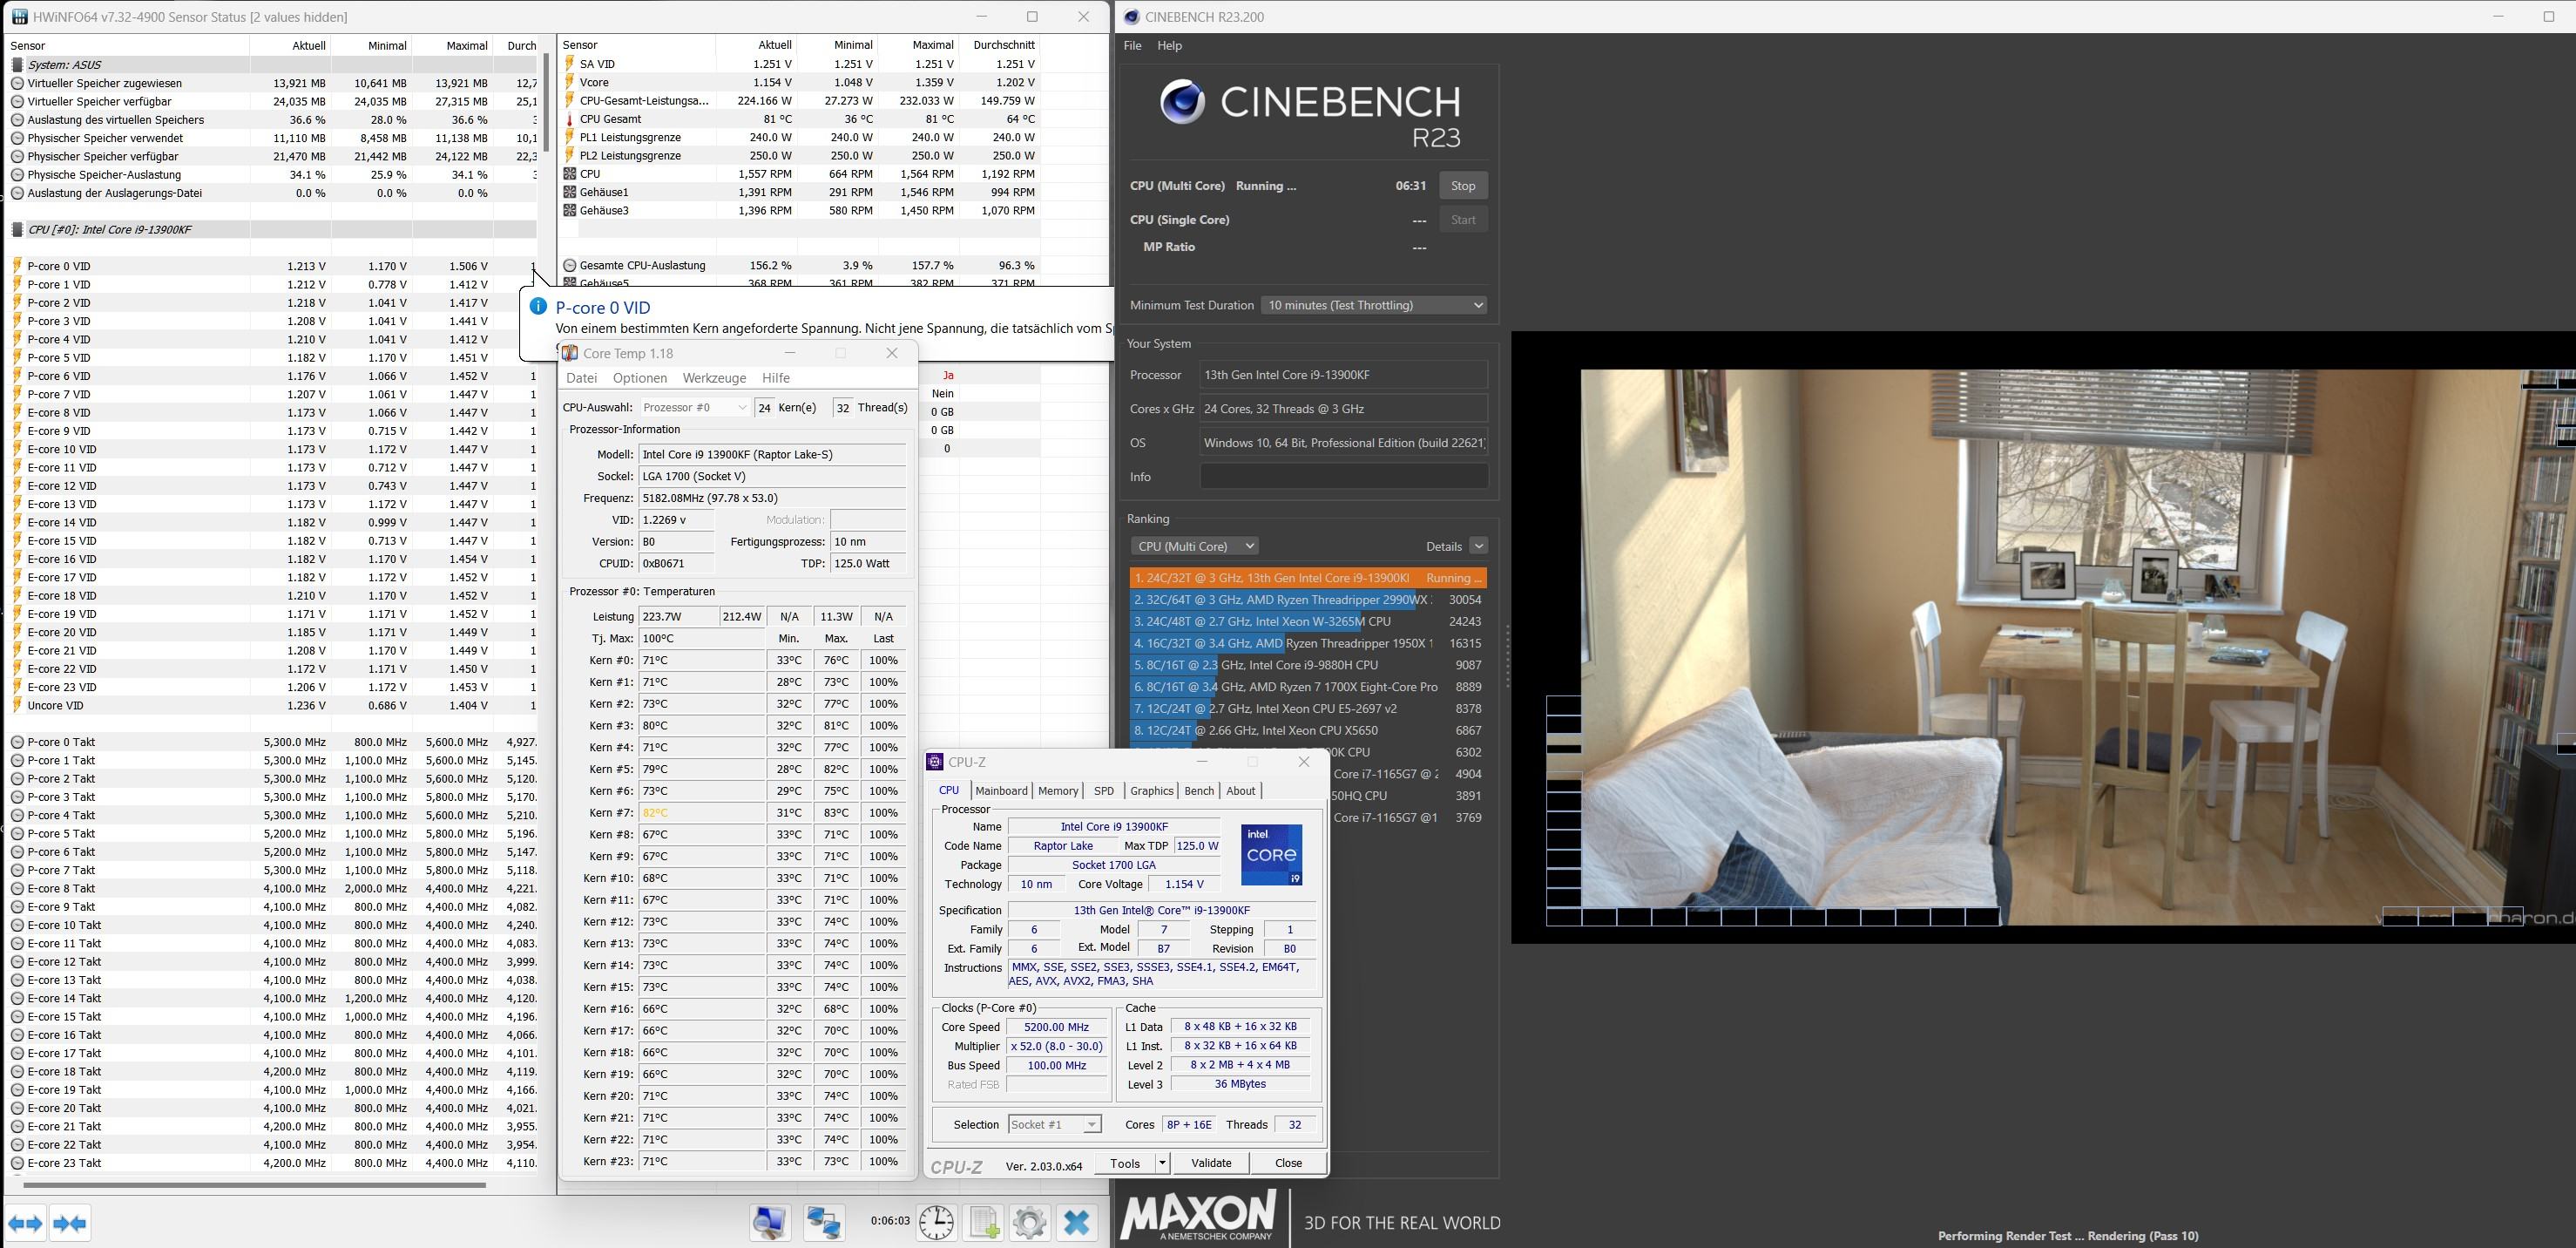This screenshot has height=1248, width=2576.
Task: Switch to CPU-Z Graphics tab
Action: coord(1151,790)
